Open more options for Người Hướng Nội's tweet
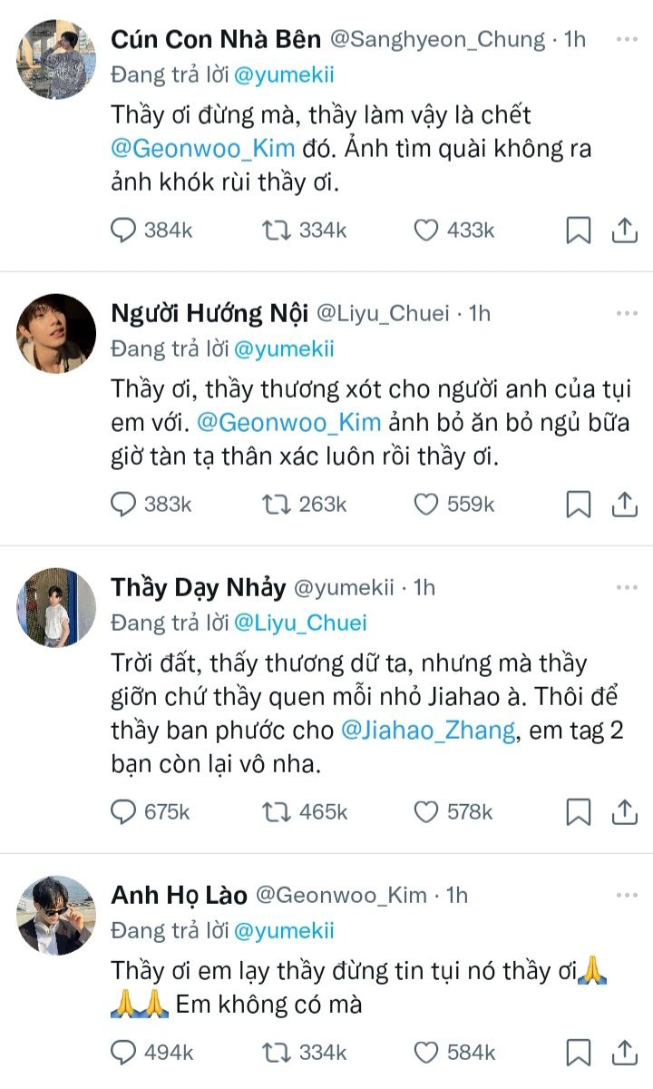Image resolution: width=653 pixels, height=1089 pixels. 626,314
